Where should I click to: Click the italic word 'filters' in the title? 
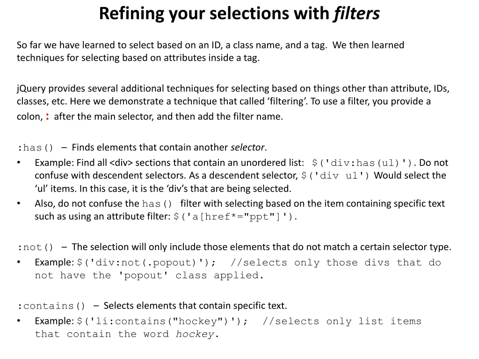[x=356, y=14]
